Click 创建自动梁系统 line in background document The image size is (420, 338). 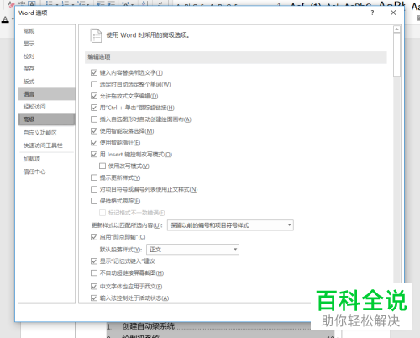(149, 326)
